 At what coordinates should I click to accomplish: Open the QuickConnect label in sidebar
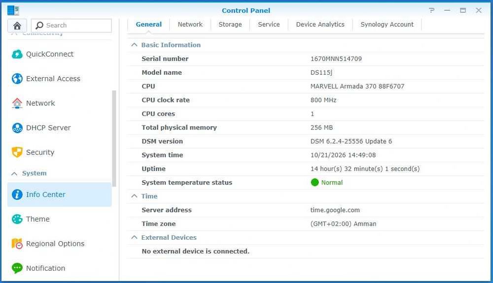pyautogui.click(x=50, y=54)
